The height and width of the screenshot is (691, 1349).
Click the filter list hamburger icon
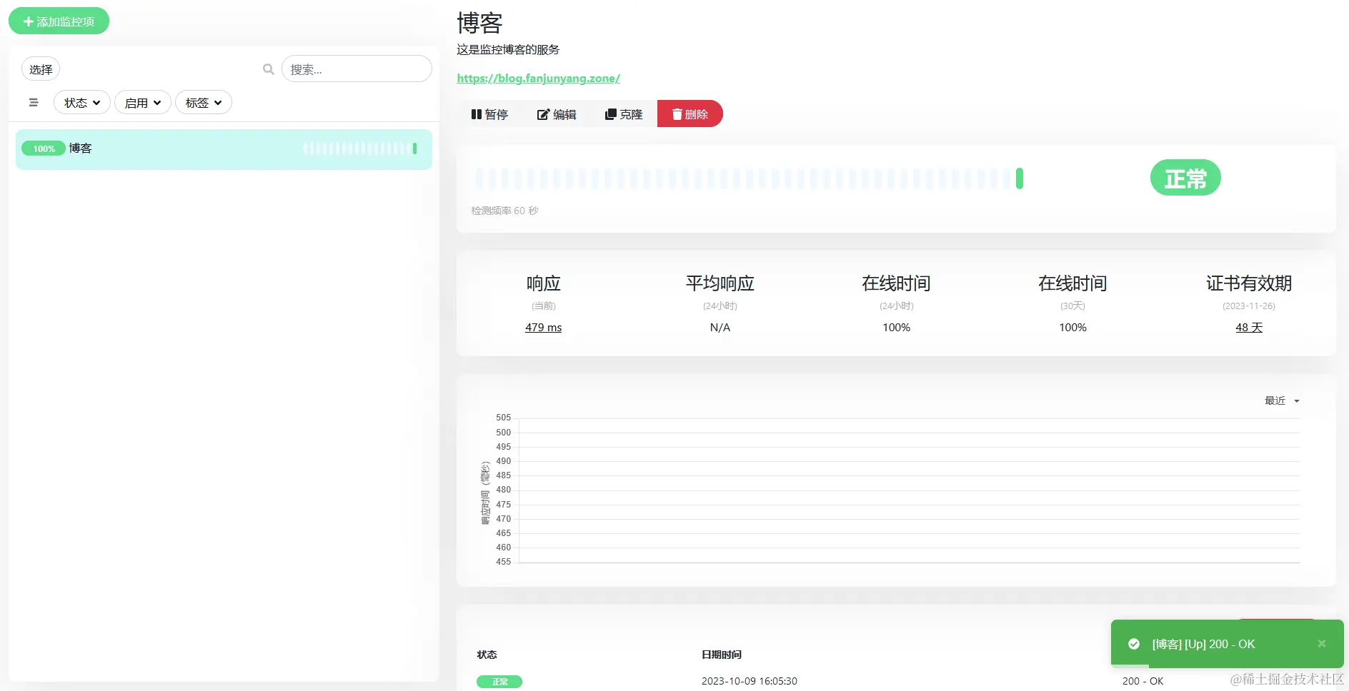click(34, 103)
